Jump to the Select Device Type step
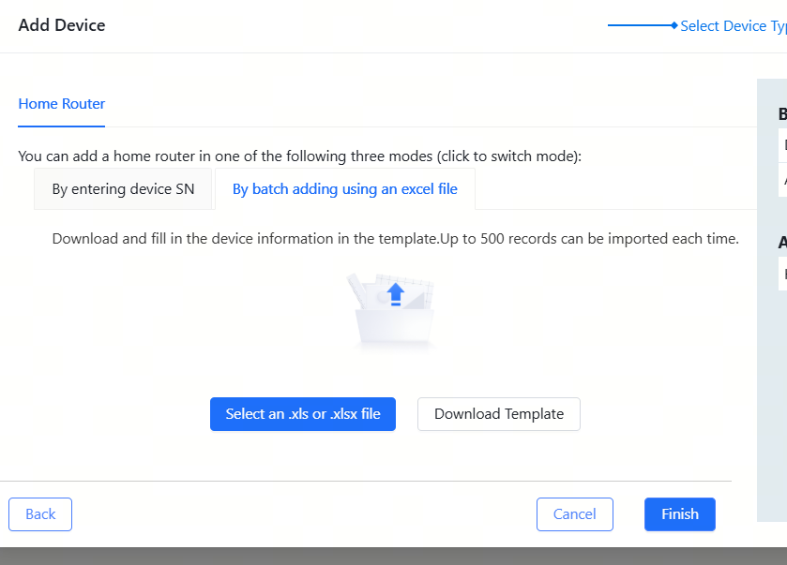Screen dimensions: 787x565 point(733,26)
